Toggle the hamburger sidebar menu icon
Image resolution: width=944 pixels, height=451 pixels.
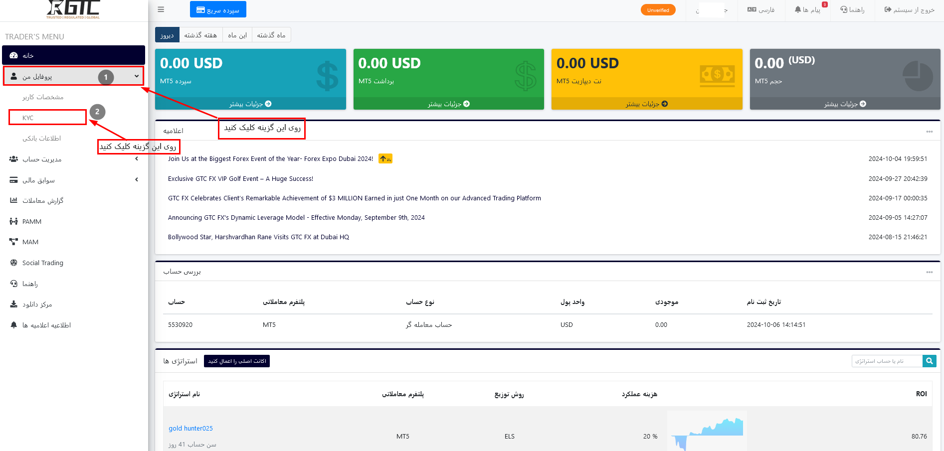[161, 9]
